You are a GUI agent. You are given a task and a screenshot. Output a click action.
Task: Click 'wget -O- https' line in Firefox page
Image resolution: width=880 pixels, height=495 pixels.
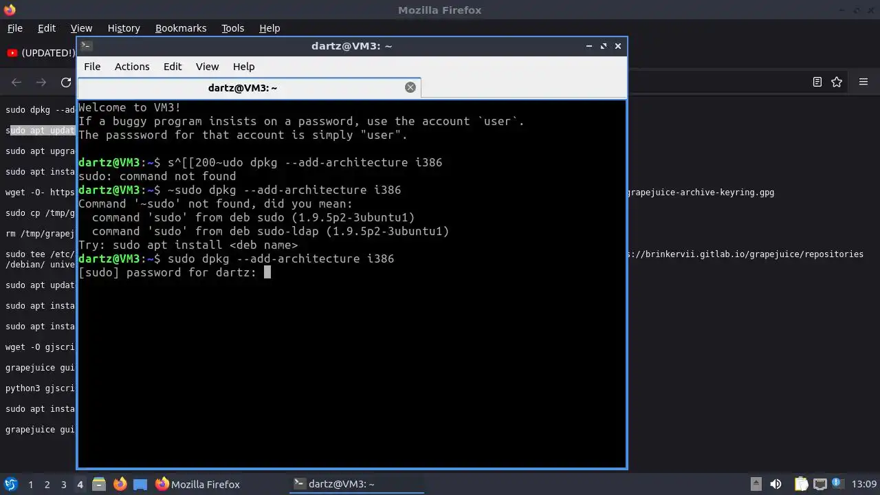tap(40, 192)
